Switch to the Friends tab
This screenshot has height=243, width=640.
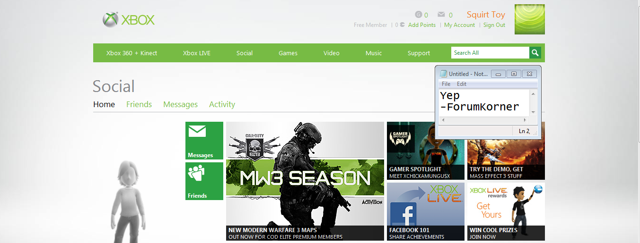pyautogui.click(x=139, y=104)
